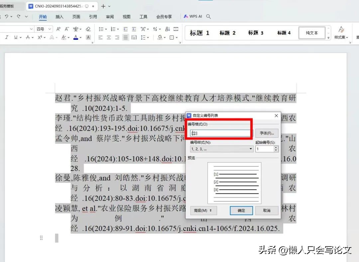Click the 字体(F)... button
The height and width of the screenshot is (262, 359).
click(267, 133)
